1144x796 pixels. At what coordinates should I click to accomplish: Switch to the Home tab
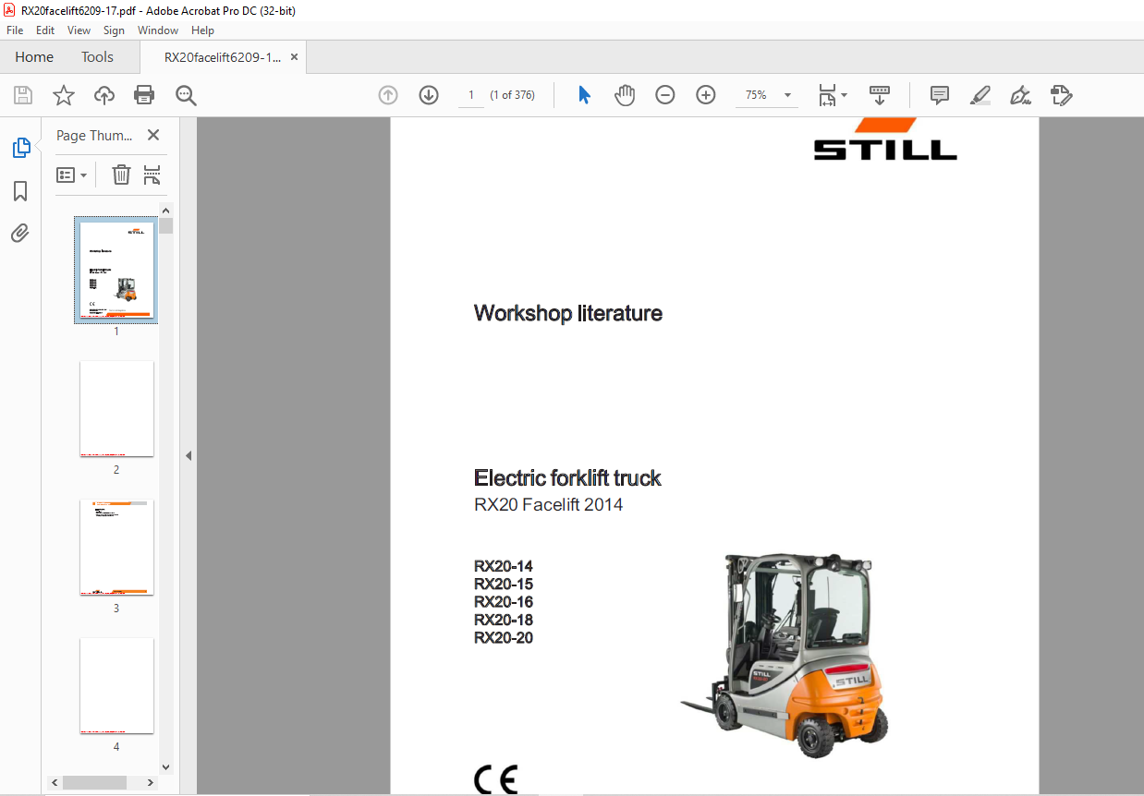[x=34, y=57]
